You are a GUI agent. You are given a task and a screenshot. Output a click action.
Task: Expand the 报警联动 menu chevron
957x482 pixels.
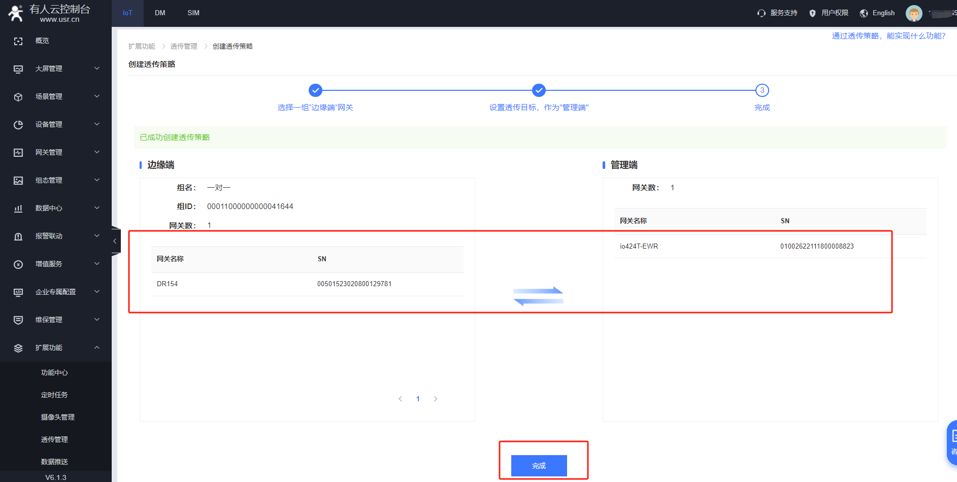97,236
